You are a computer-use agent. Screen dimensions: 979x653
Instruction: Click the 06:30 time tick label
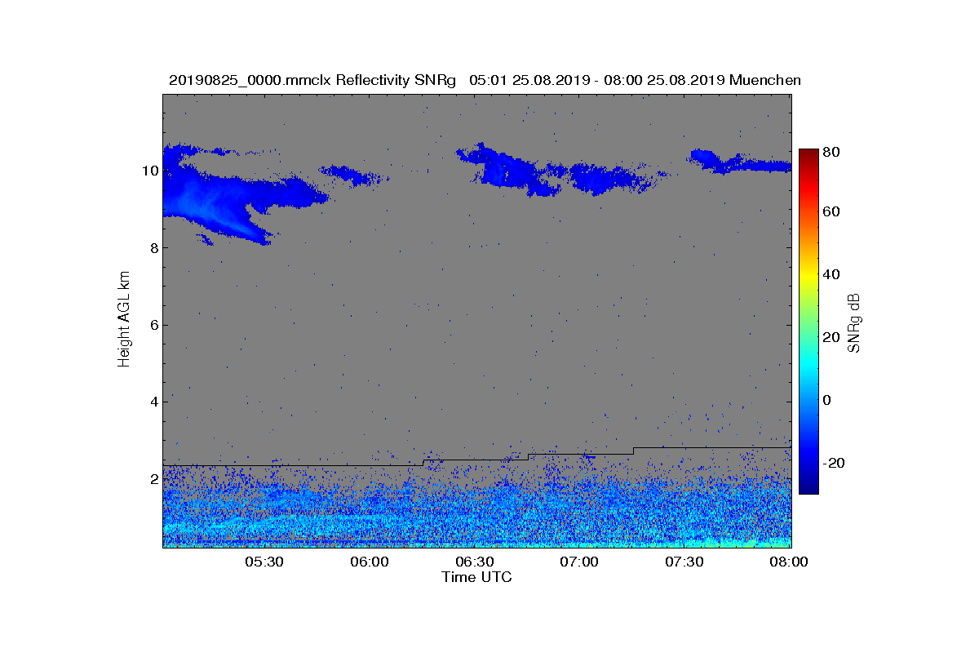[x=475, y=562]
